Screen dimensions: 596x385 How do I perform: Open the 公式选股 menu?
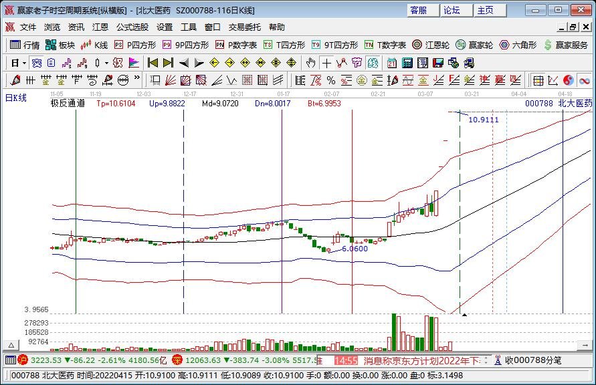tap(132, 27)
